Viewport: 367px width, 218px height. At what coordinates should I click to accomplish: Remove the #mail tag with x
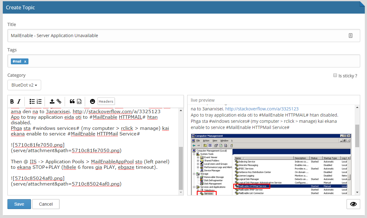pos(25,62)
